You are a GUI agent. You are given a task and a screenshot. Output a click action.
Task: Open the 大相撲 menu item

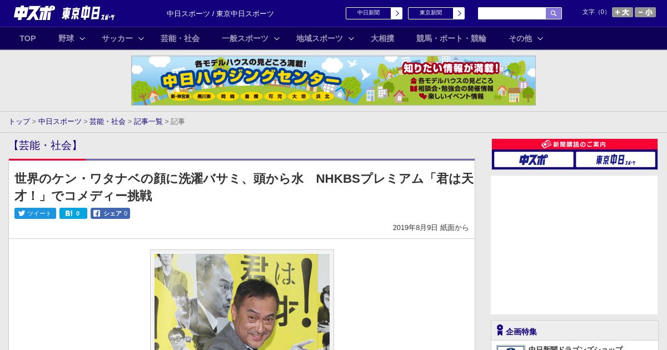click(x=382, y=38)
